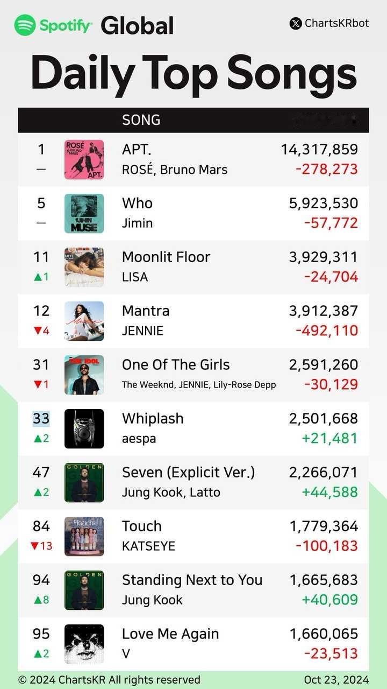Open the APT. album cover thumbnail

click(84, 159)
